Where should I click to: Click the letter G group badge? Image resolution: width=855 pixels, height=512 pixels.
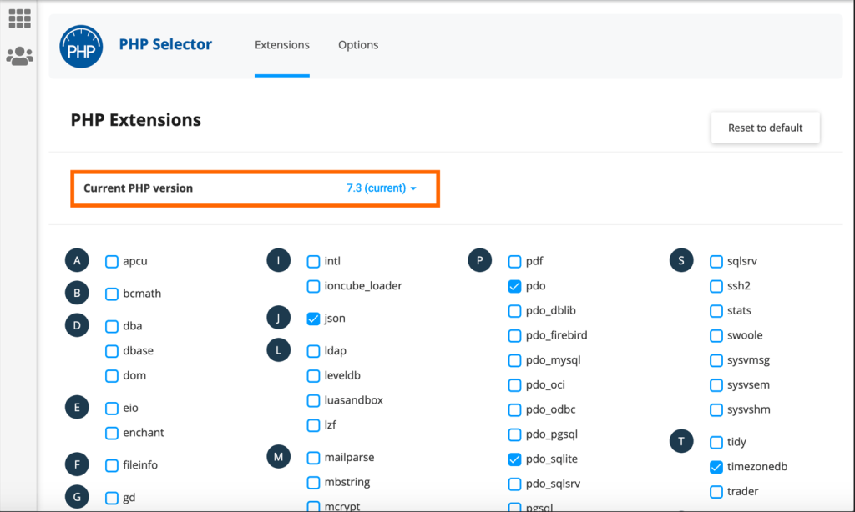[77, 497]
